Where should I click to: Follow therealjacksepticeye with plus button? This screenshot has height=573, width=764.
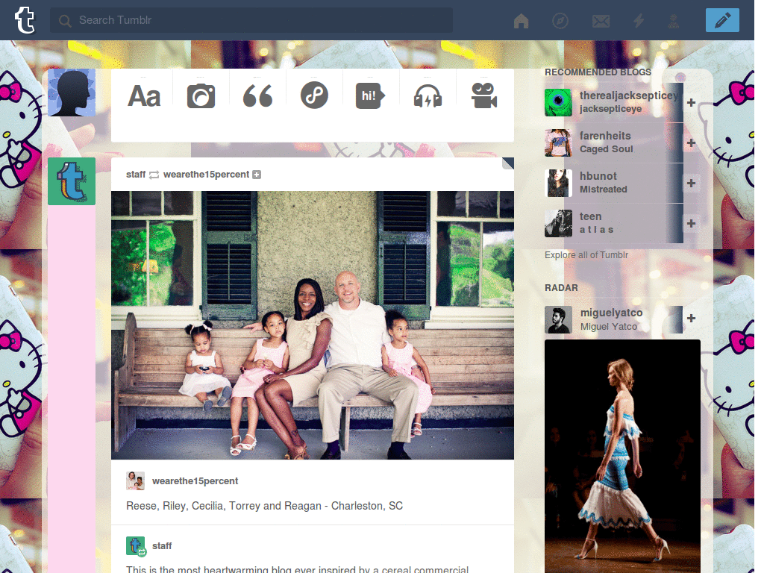pyautogui.click(x=691, y=102)
